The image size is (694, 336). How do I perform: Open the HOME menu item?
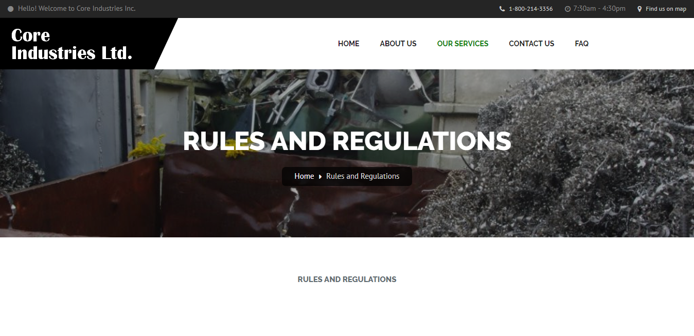[x=348, y=44]
